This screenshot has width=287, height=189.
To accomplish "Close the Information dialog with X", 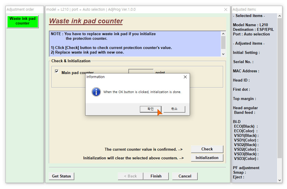I will [185, 77].
